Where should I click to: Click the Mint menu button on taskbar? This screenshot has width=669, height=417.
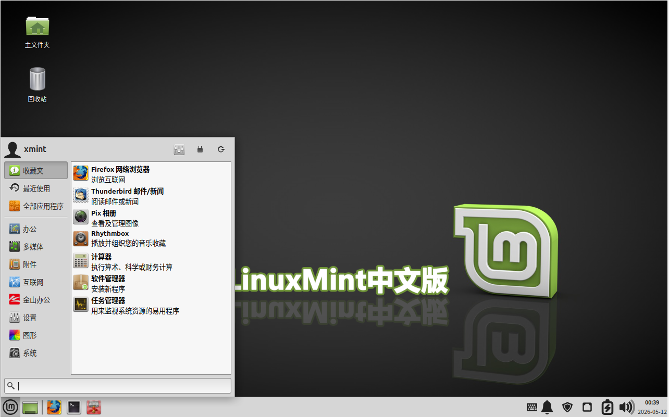(x=10, y=407)
